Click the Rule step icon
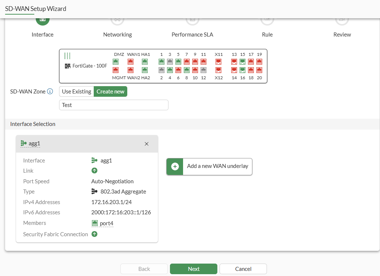This screenshot has height=276, width=380. pos(267,21)
